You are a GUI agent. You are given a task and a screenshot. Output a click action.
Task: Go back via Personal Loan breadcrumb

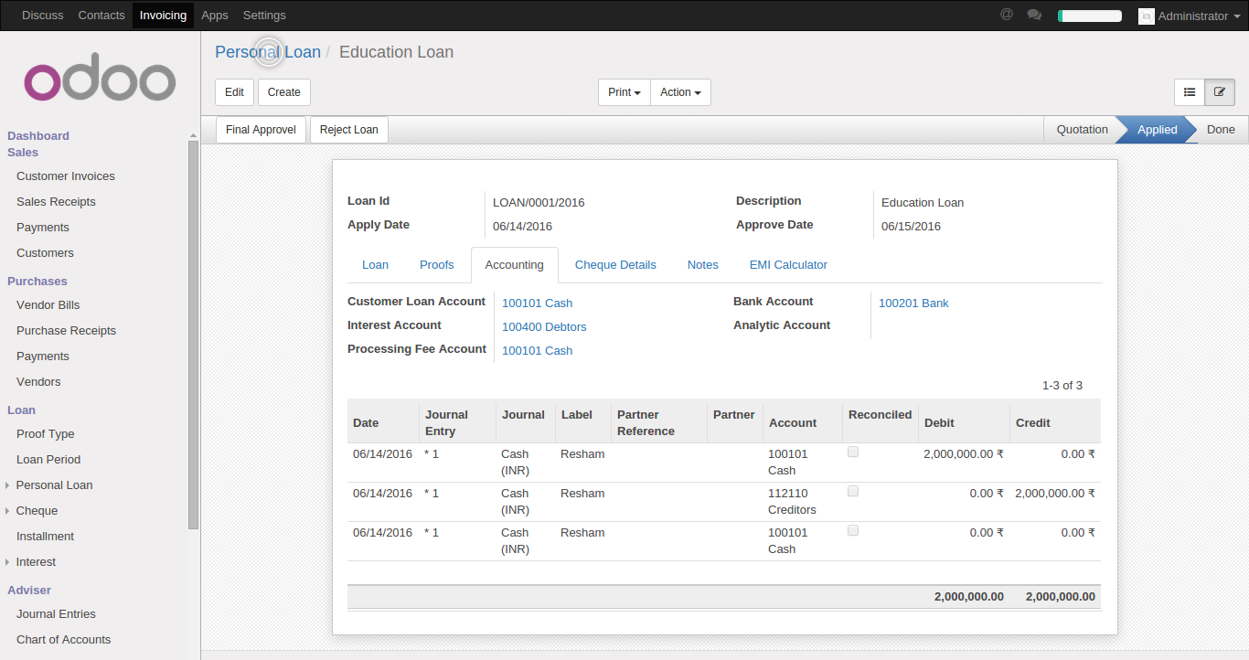click(x=268, y=52)
